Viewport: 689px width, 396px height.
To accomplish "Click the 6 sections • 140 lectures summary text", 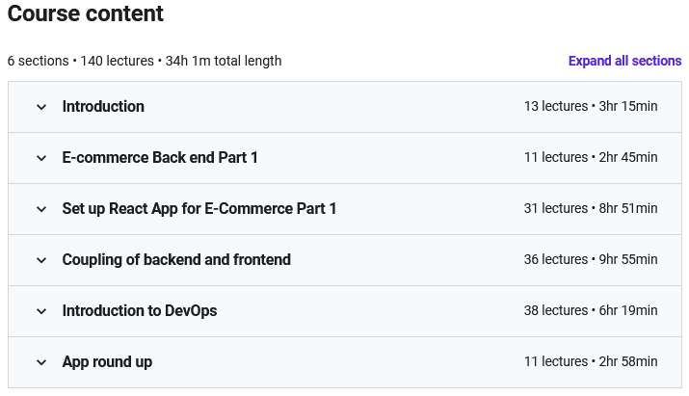I will point(145,61).
